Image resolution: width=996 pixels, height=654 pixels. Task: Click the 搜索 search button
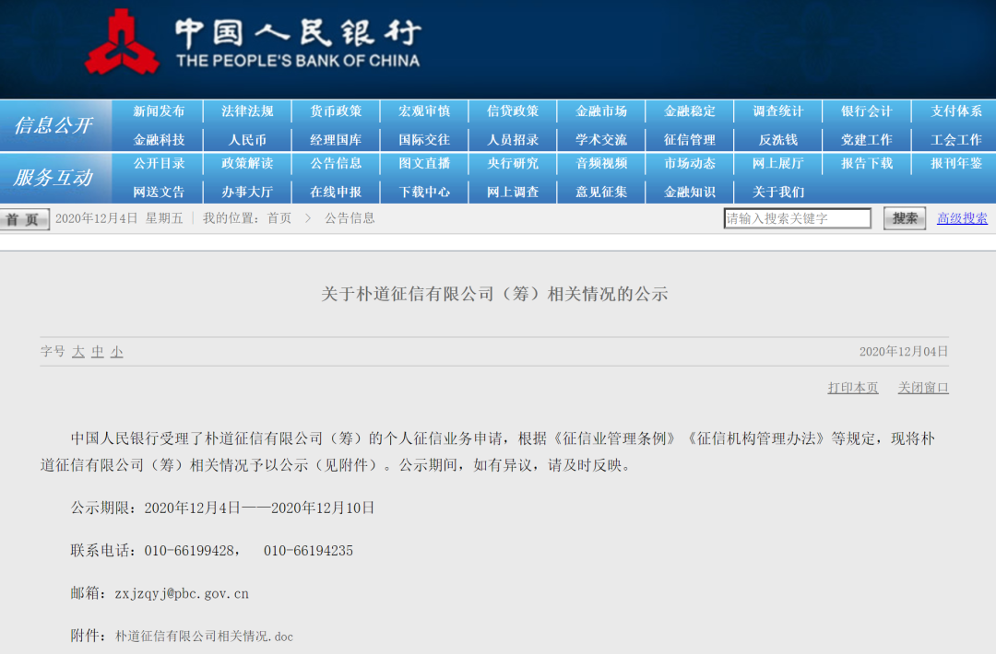[904, 218]
